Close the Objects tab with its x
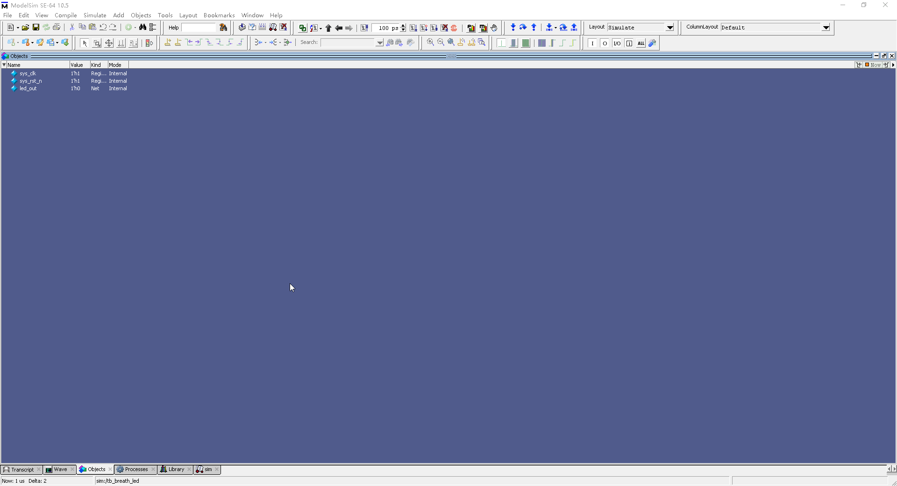The image size is (897, 486). pos(110,469)
